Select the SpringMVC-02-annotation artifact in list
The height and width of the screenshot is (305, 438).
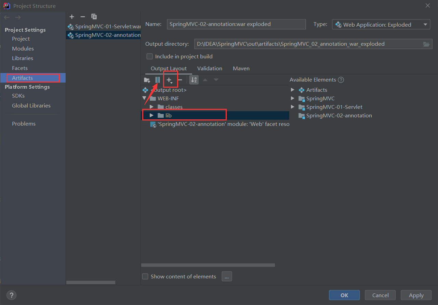coord(104,35)
